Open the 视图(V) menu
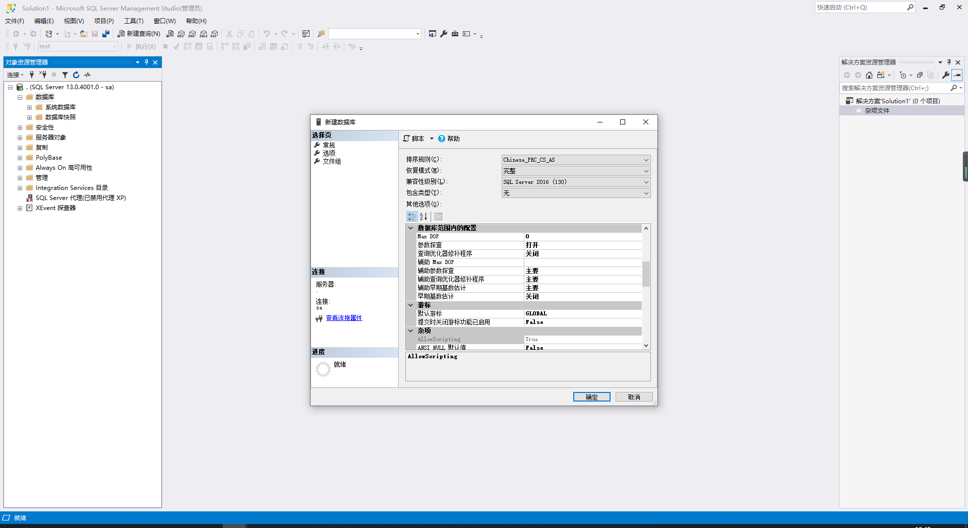 [x=74, y=21]
